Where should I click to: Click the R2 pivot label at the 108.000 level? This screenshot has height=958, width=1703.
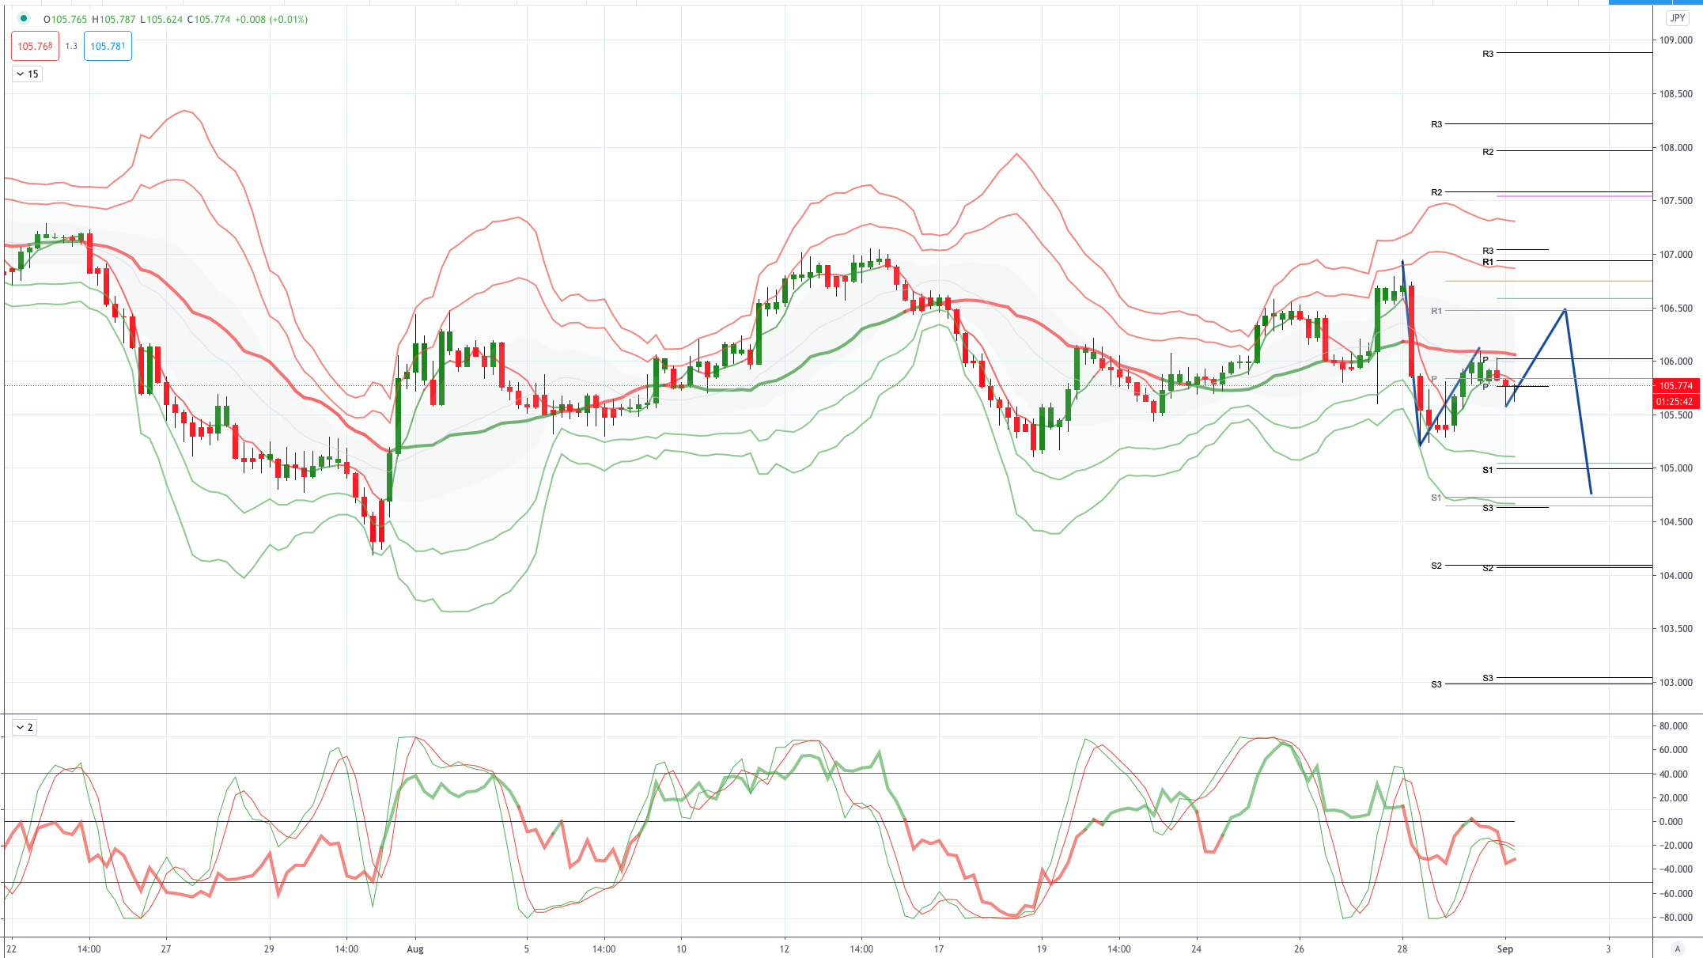pyautogui.click(x=1488, y=152)
